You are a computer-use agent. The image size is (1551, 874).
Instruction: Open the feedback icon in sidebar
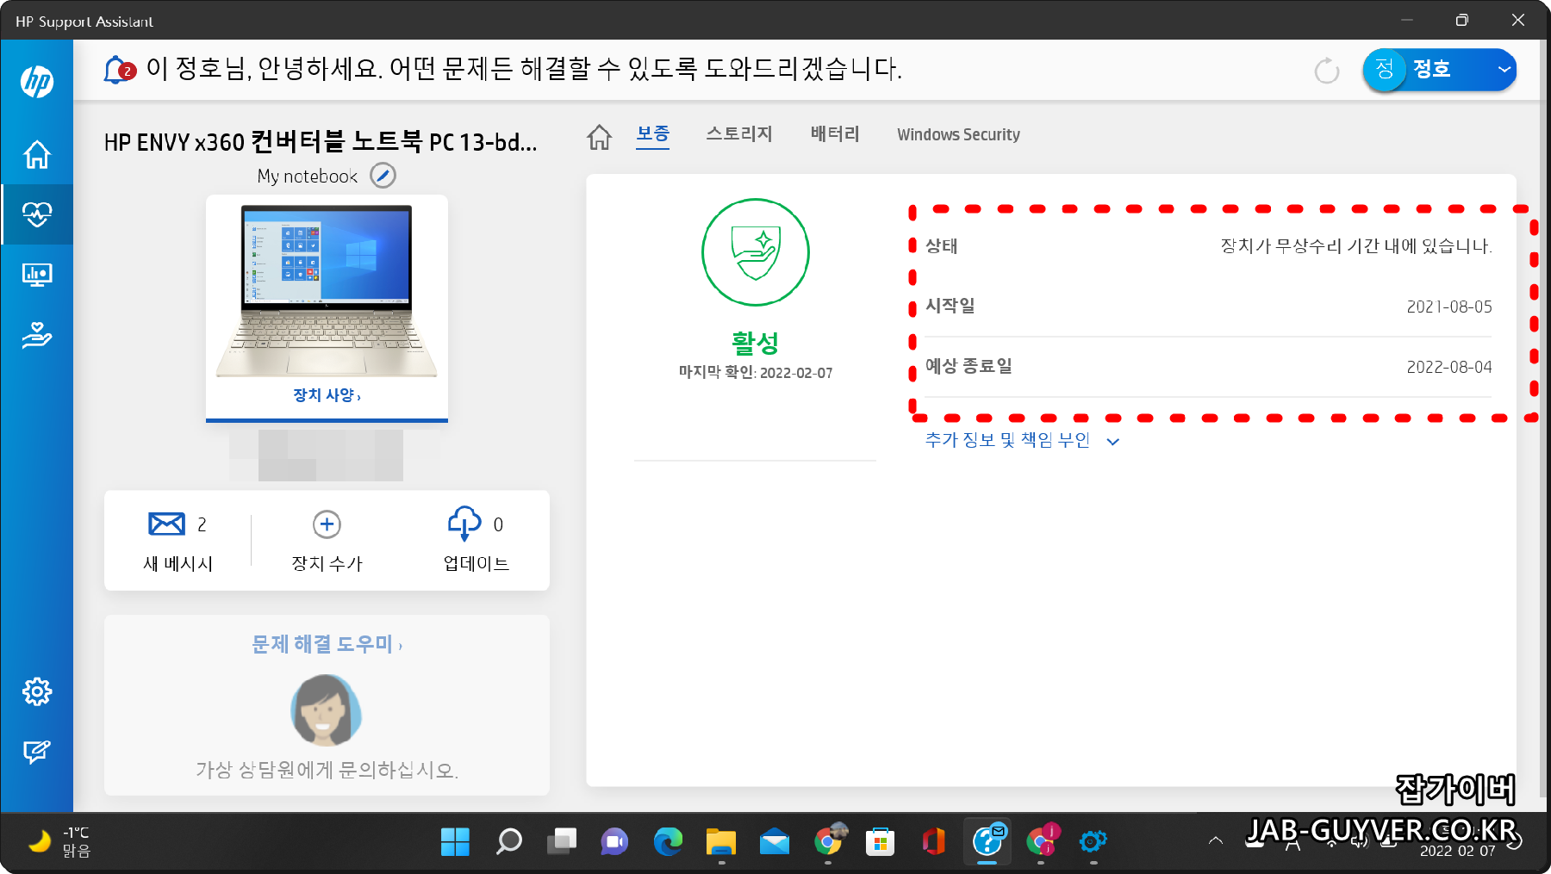coord(37,752)
